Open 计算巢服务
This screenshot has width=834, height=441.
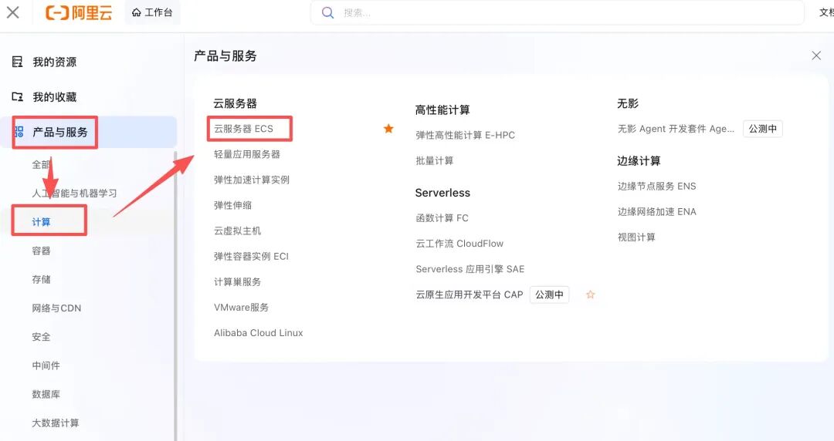(x=237, y=281)
